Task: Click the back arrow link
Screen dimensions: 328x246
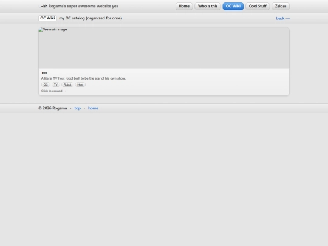Action: (x=283, y=18)
